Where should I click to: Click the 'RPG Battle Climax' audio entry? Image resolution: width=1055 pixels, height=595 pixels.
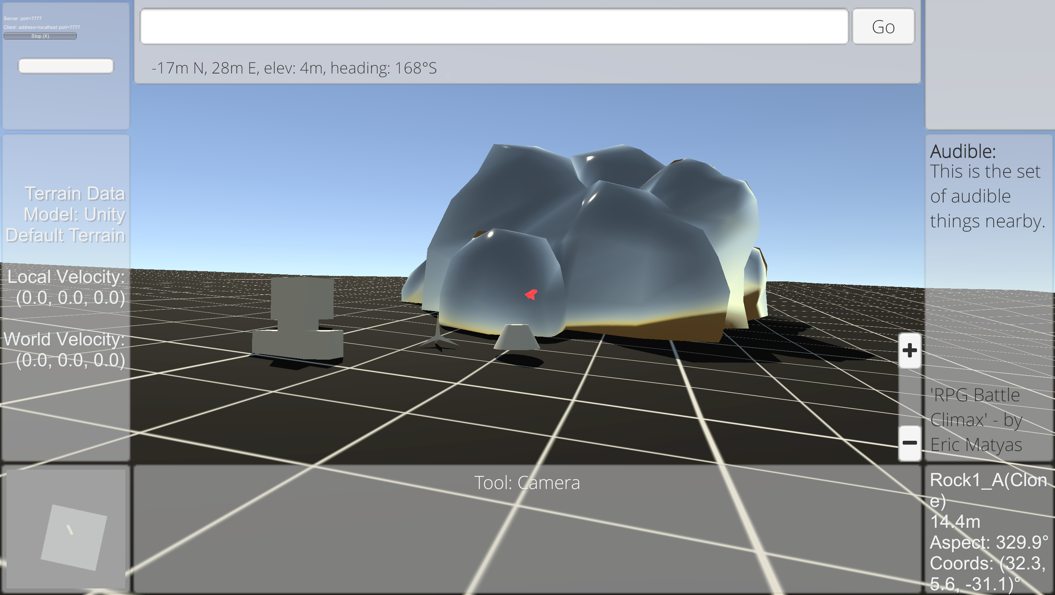point(976,420)
